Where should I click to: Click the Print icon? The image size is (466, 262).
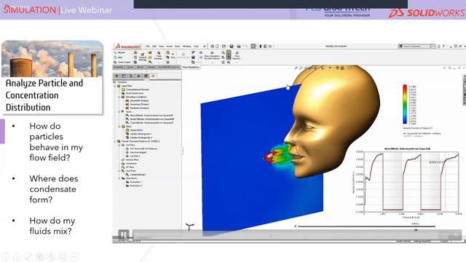pos(239,47)
